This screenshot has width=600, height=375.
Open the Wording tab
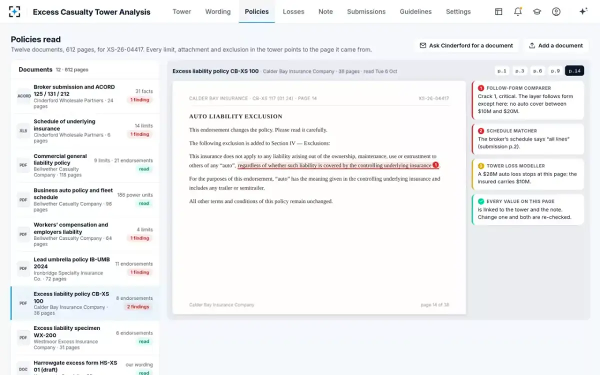(218, 11)
